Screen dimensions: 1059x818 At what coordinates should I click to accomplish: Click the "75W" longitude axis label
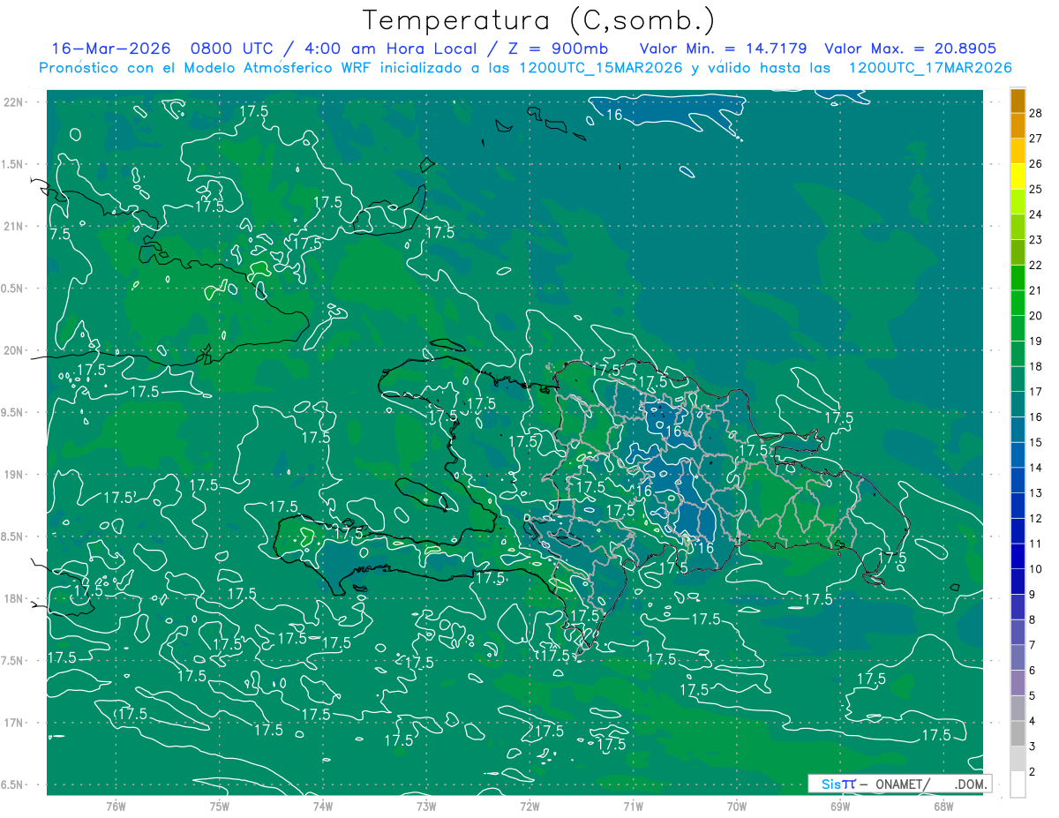pos(219,806)
